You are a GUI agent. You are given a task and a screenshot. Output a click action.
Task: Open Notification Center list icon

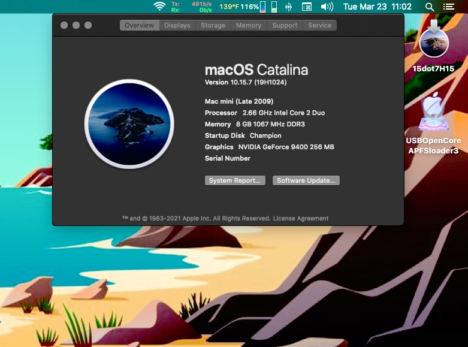[449, 7]
